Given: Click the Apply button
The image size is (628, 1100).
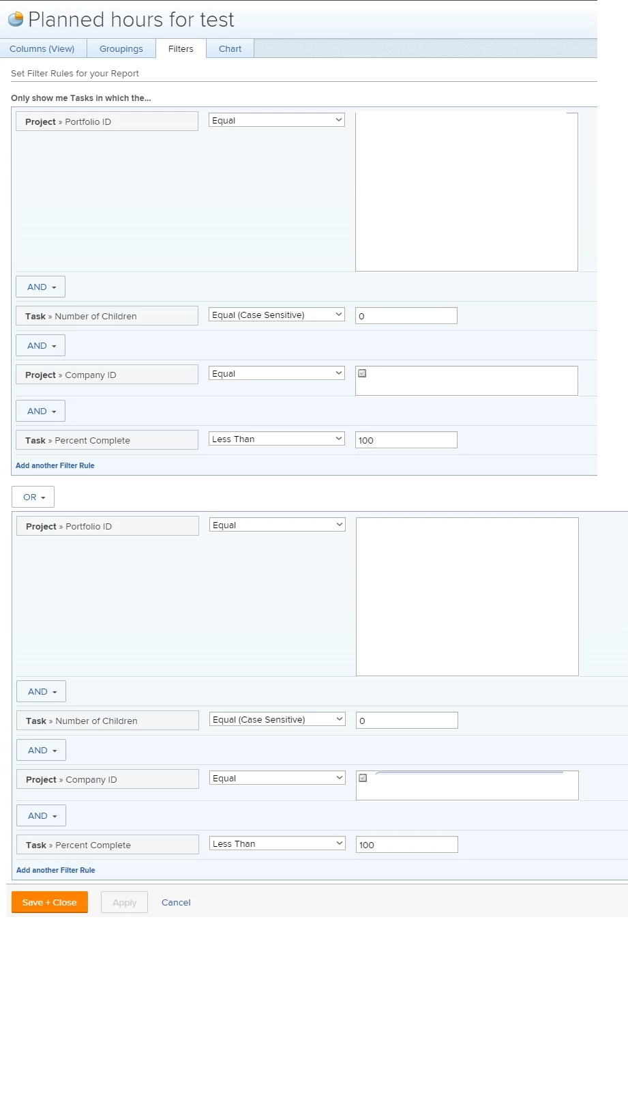Looking at the screenshot, I should click(125, 902).
